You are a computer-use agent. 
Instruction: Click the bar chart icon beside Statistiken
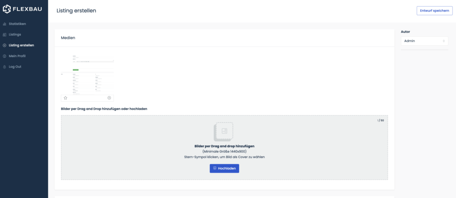tap(4, 24)
